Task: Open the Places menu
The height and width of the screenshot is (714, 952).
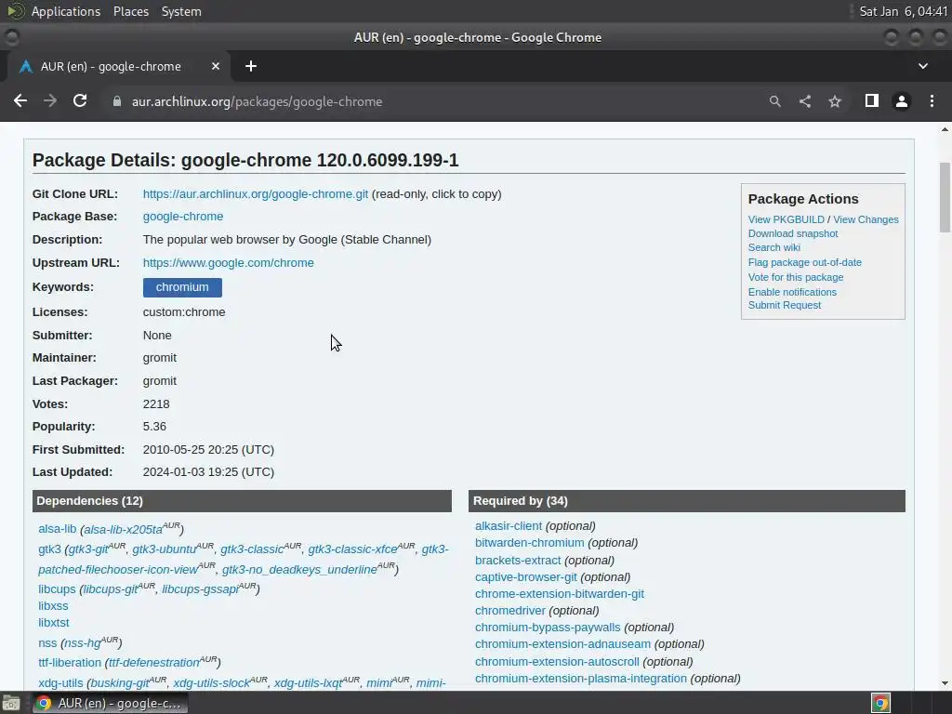Action: pyautogui.click(x=130, y=11)
